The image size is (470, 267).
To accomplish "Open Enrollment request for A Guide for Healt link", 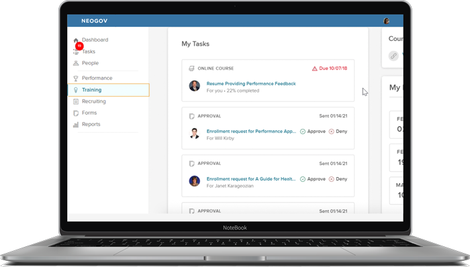I will 251,178.
